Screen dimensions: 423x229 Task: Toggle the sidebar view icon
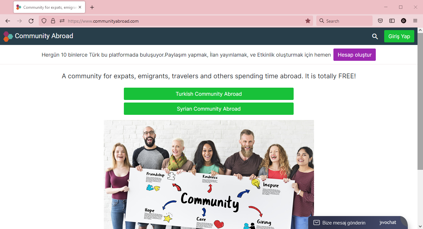click(392, 21)
